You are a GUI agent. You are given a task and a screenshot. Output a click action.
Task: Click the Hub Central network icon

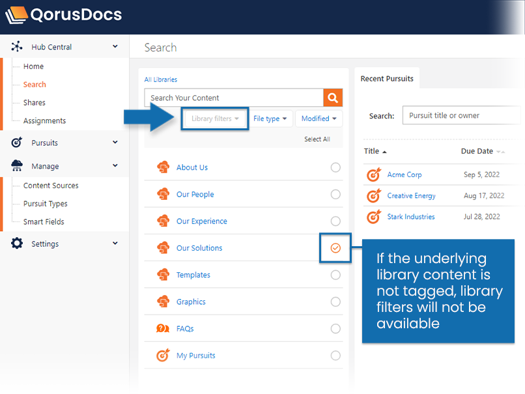tap(17, 46)
